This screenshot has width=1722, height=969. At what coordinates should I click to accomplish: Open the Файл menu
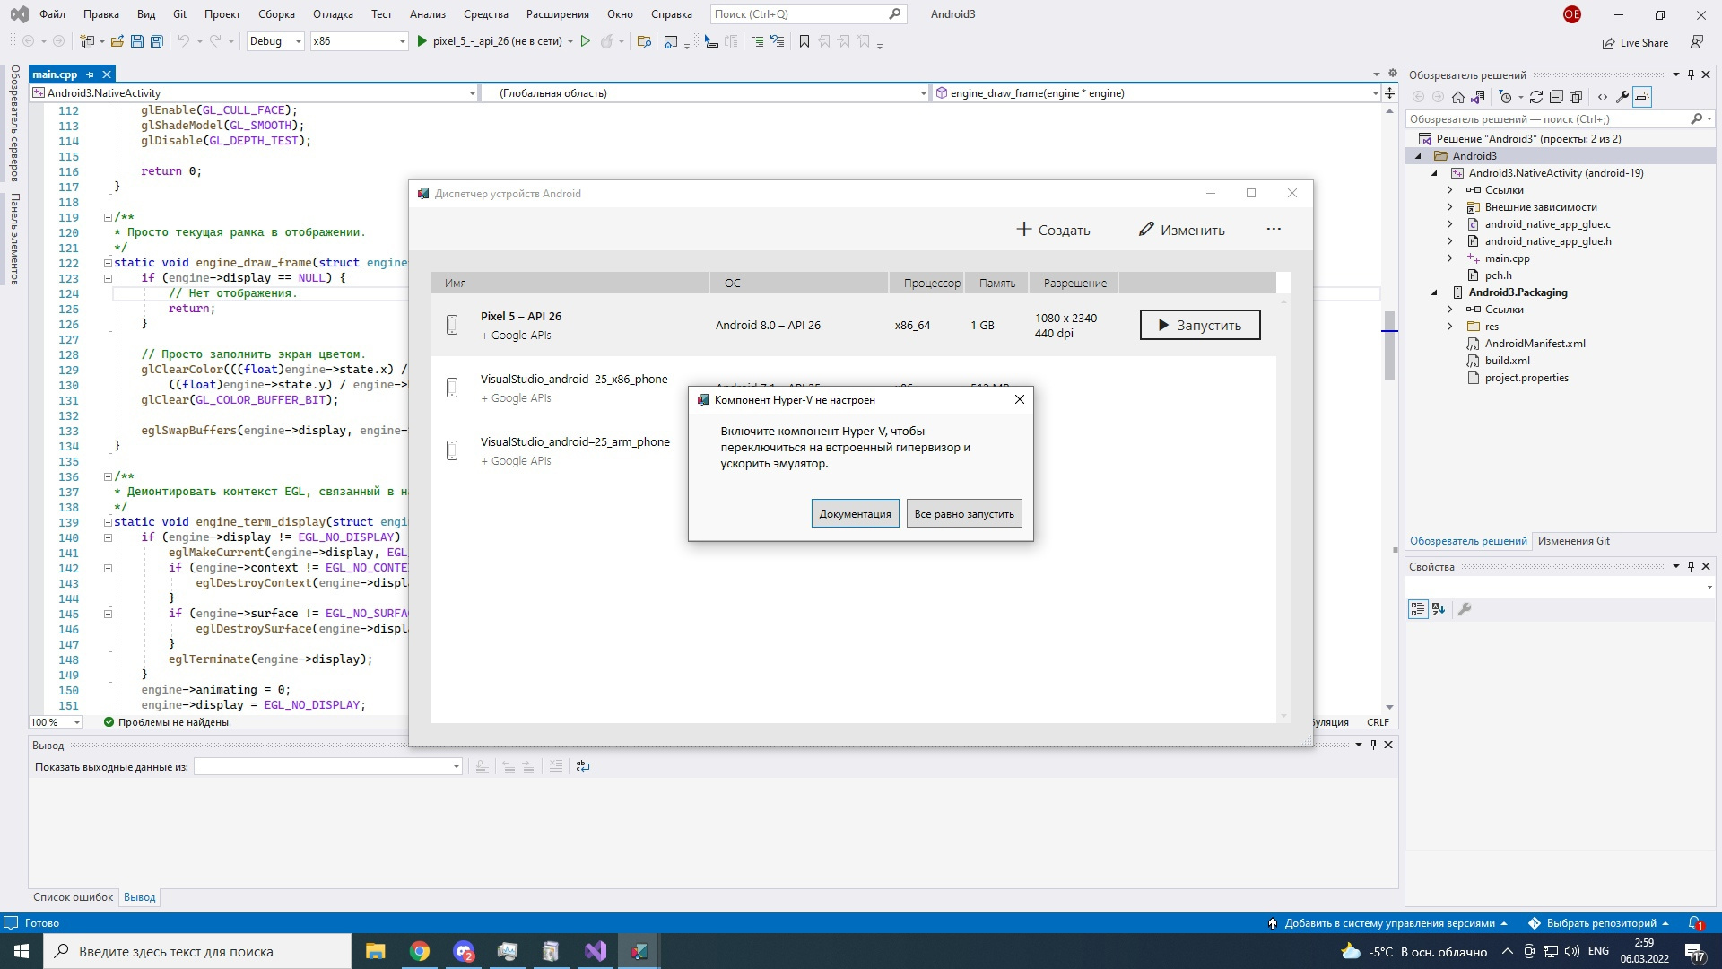[x=52, y=14]
